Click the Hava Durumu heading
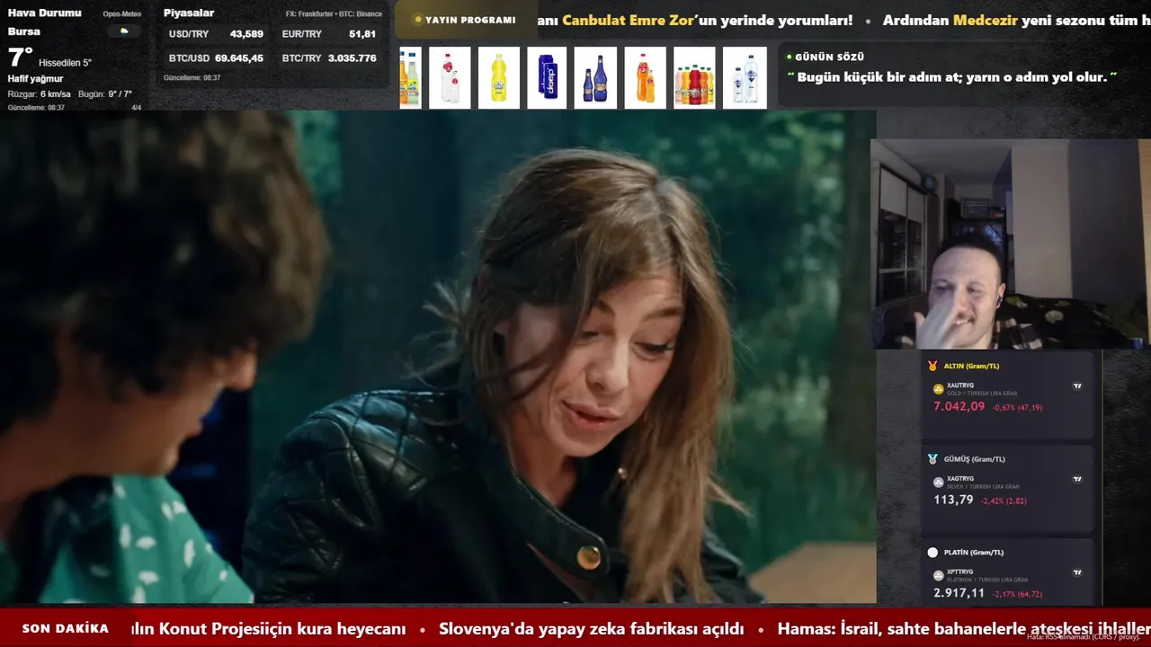 [x=45, y=13]
